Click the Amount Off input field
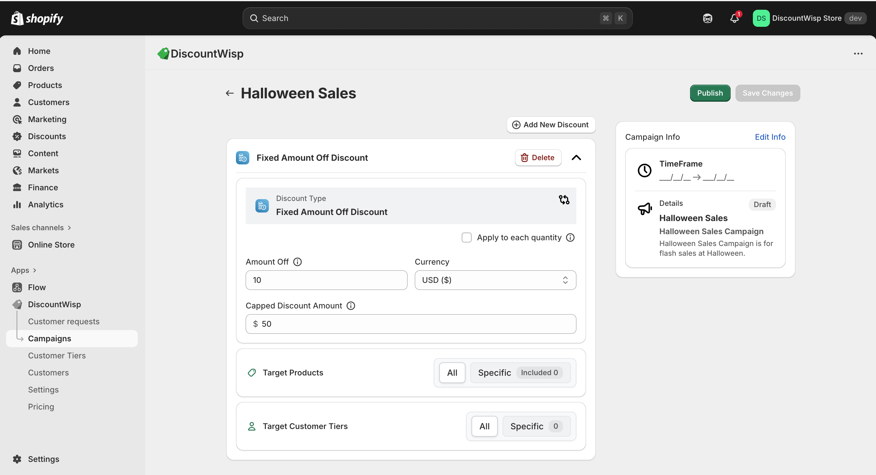Image resolution: width=876 pixels, height=475 pixels. 326,280
